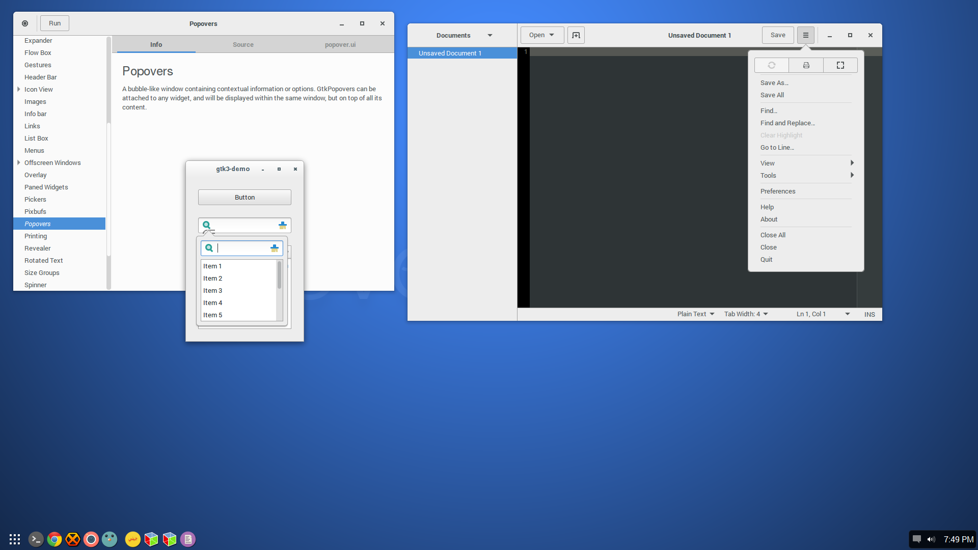The width and height of the screenshot is (978, 550).
Task: Click the Save button in gedit
Action: [x=778, y=35]
